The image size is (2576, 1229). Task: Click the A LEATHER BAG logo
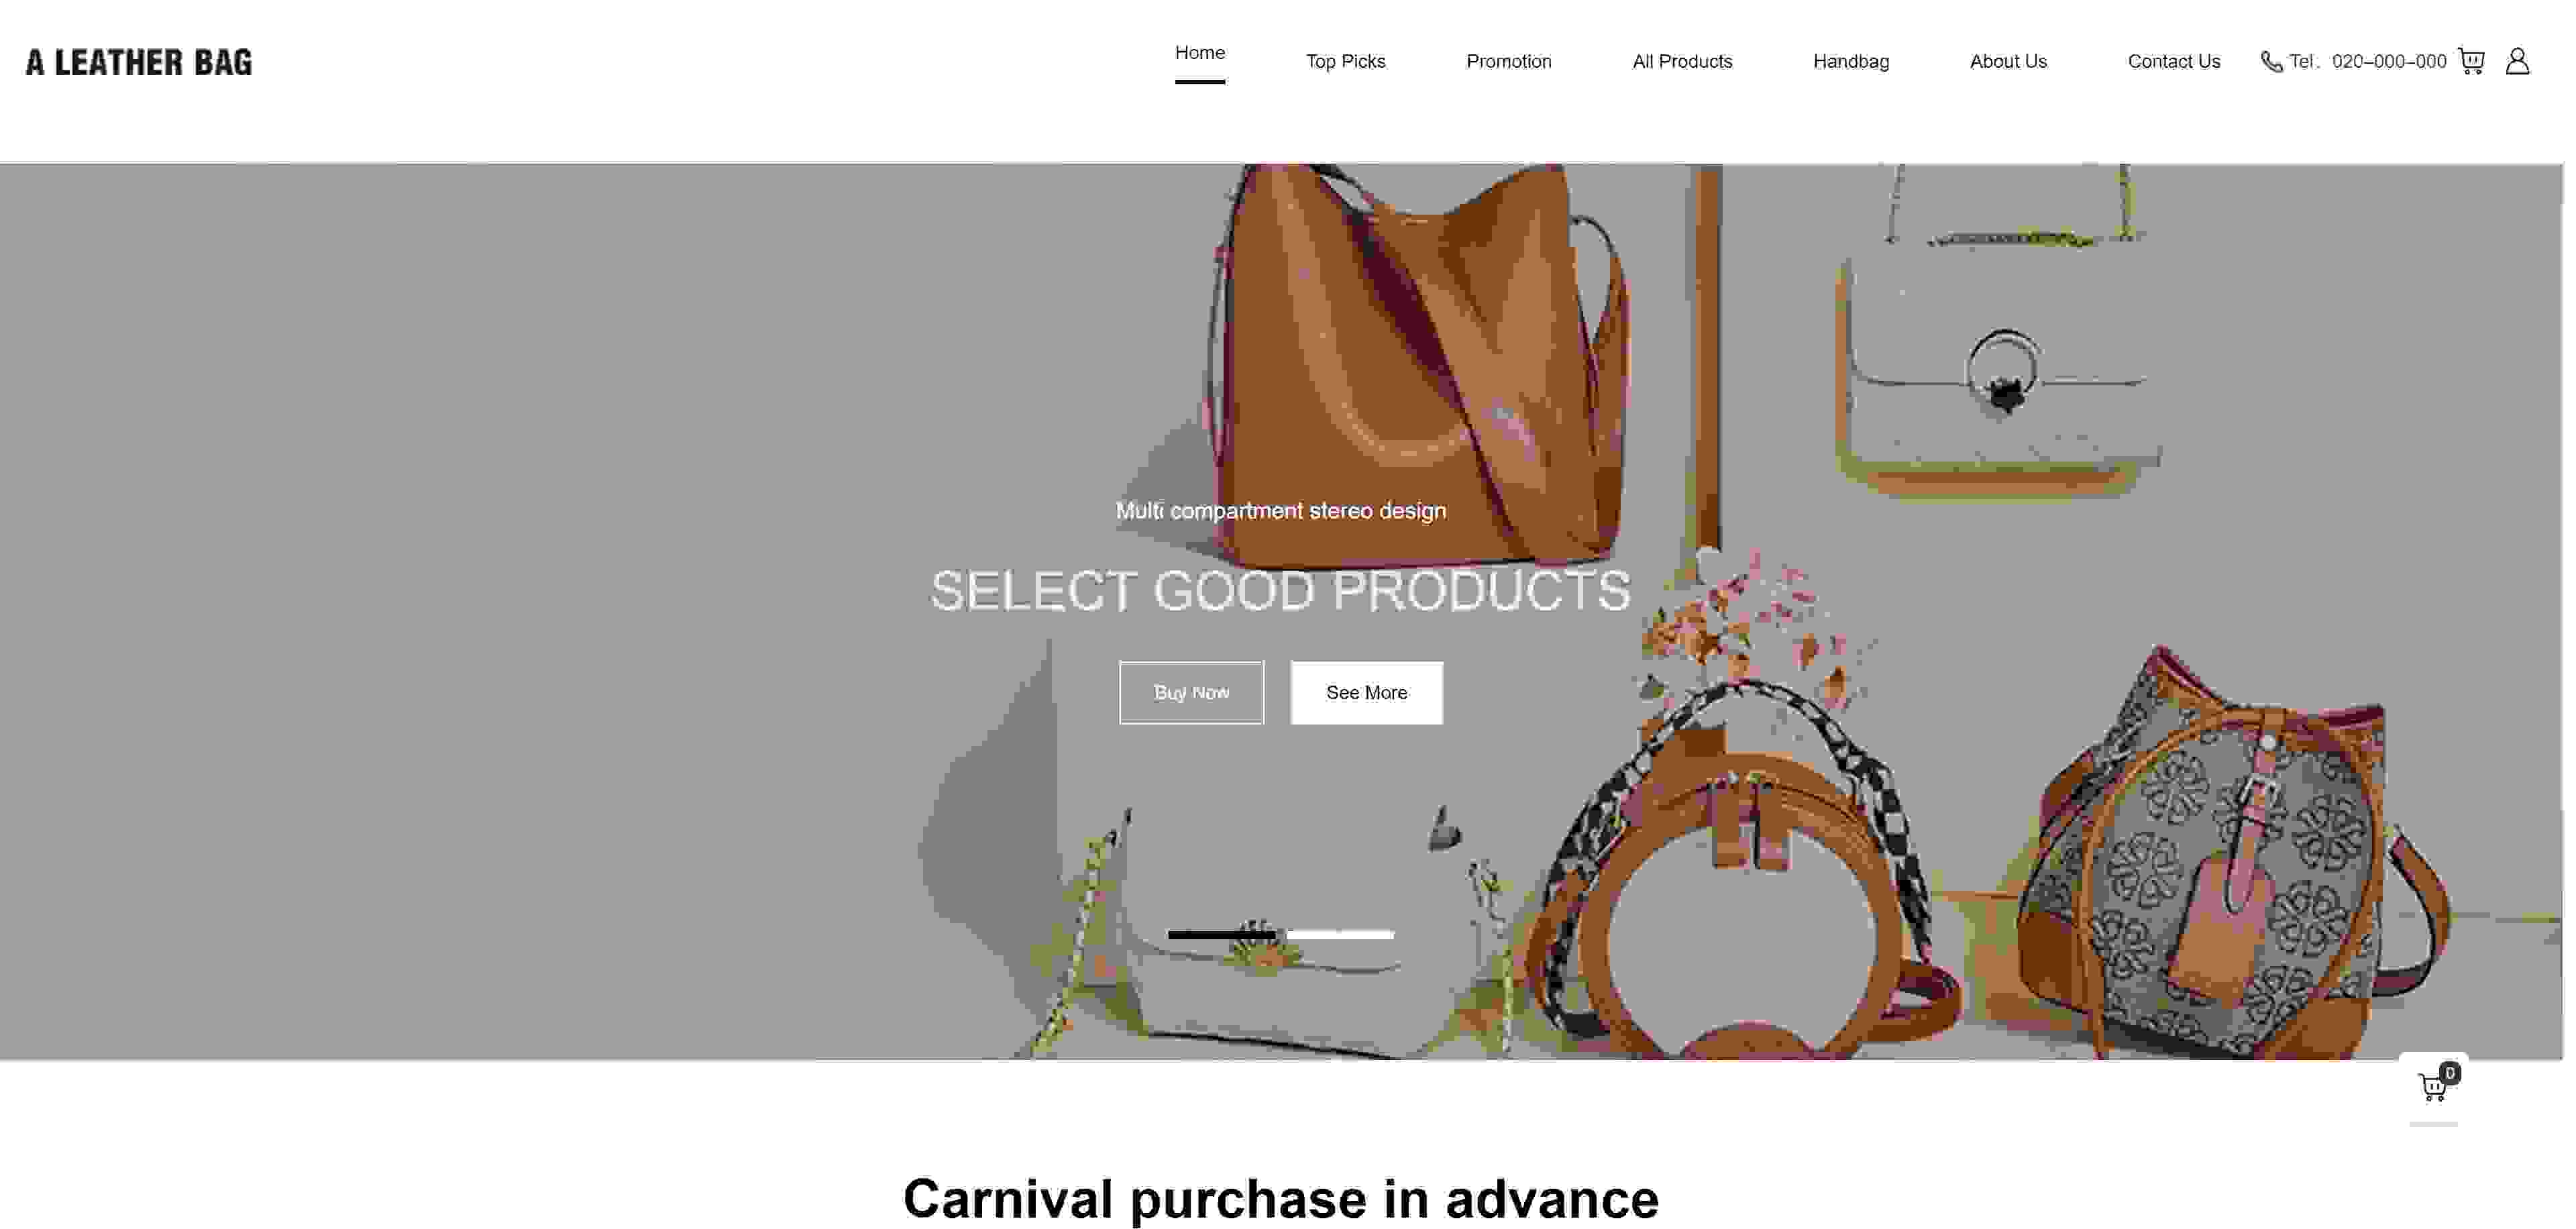(139, 62)
